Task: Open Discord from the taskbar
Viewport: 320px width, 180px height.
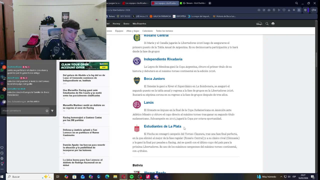Action: [x=156, y=177]
